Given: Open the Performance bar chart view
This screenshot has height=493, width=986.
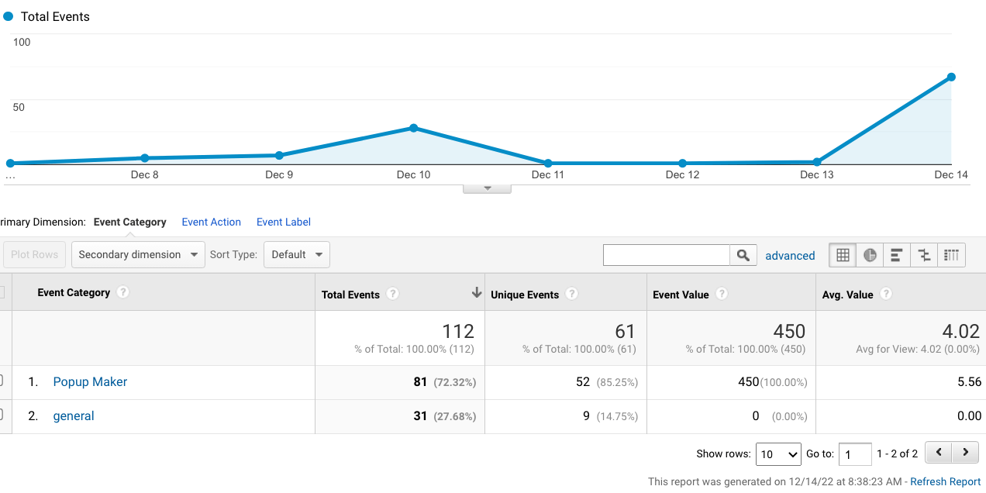Looking at the screenshot, I should (x=897, y=254).
